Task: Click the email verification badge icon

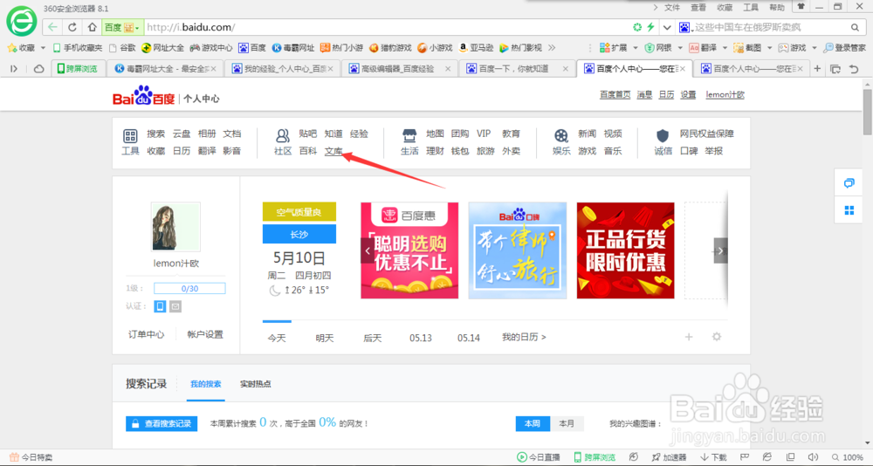Action: 175,306
